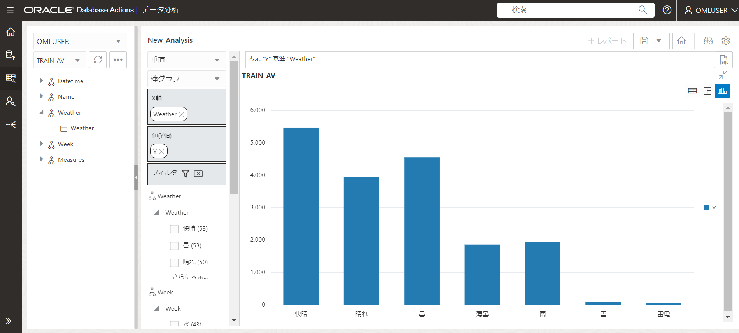Image resolution: width=739 pixels, height=333 pixels.
Task: Go to Home in left sidebar
Action: pos(11,32)
